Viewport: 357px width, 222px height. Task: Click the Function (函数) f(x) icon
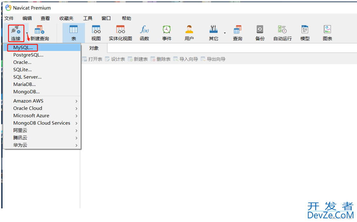144,29
